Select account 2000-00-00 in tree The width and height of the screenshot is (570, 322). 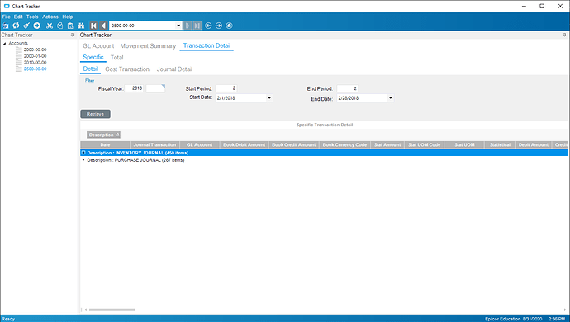coord(35,50)
